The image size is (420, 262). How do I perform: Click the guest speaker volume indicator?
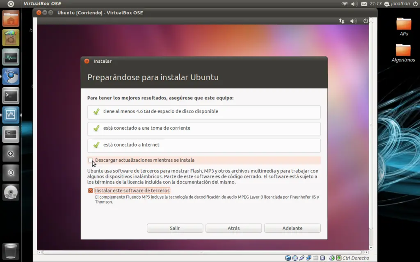353,21
